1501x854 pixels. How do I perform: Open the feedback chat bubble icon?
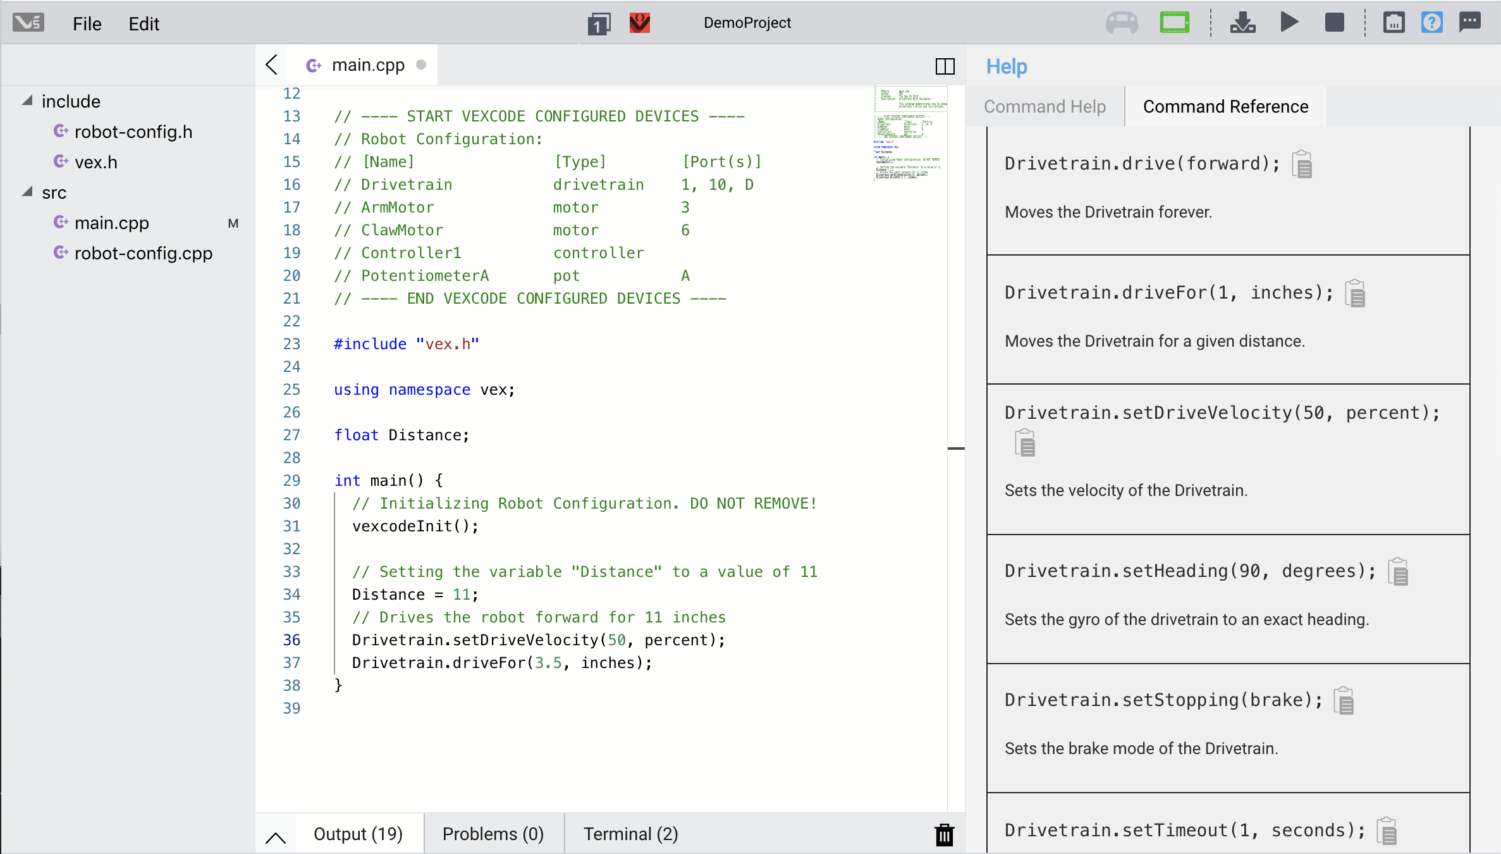tap(1470, 23)
